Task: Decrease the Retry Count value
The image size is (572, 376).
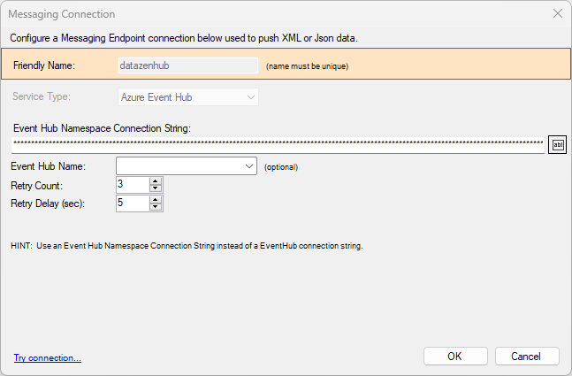Action: click(156, 188)
